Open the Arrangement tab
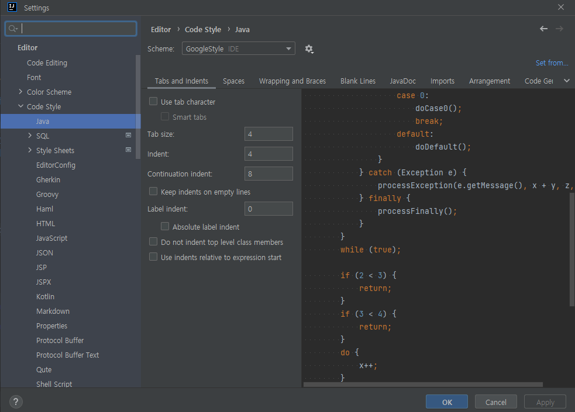 coord(490,81)
